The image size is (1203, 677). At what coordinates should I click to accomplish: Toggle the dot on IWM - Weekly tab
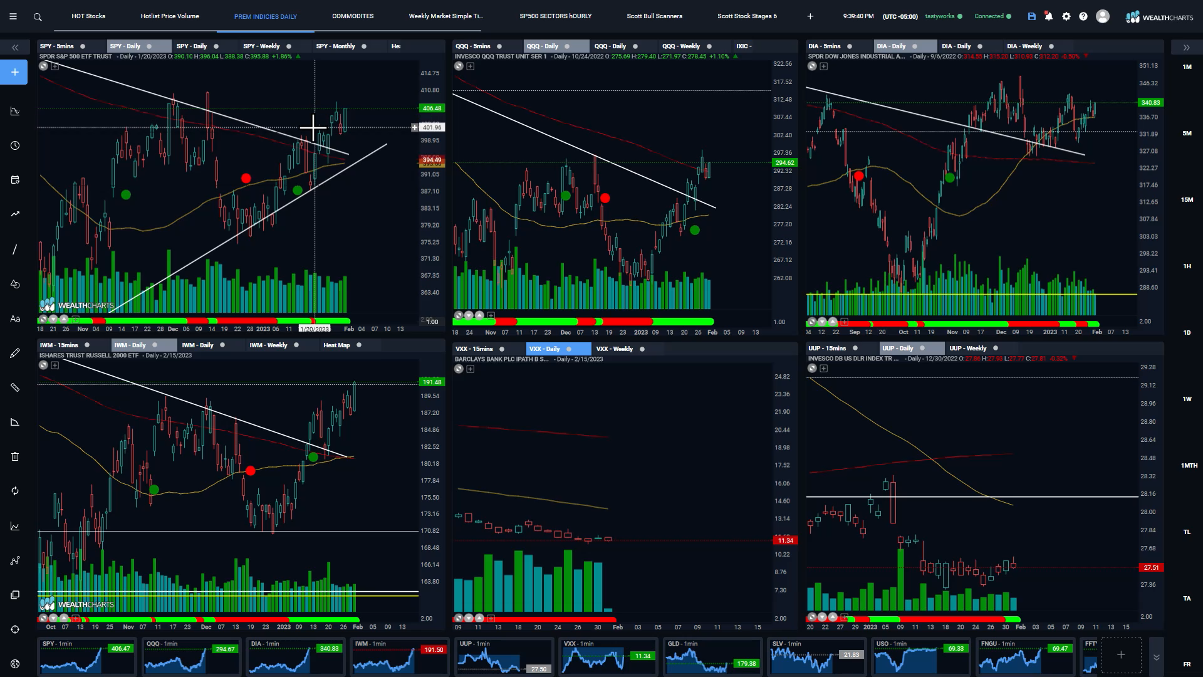click(x=296, y=345)
